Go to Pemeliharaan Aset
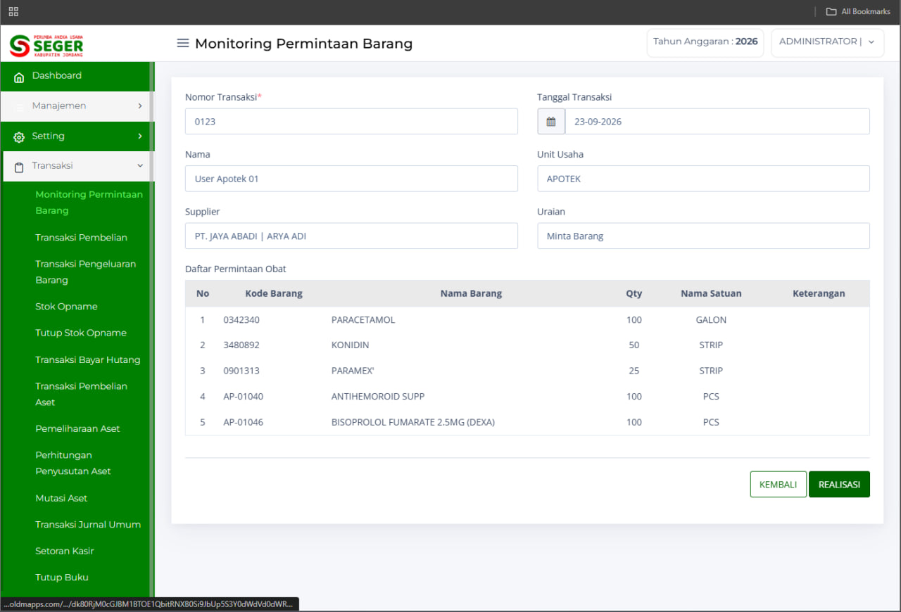901x612 pixels. click(x=78, y=428)
